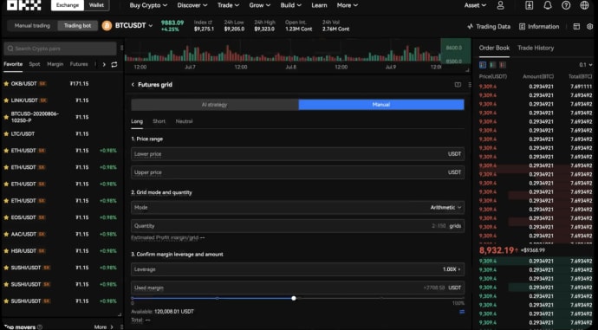This screenshot has height=330, width=598.
Task: Open the Learn link
Action: [x=319, y=5]
